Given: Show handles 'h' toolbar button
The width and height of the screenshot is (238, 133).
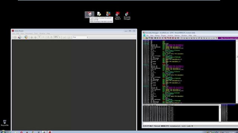Looking at the screenshot, I should coord(194,38).
